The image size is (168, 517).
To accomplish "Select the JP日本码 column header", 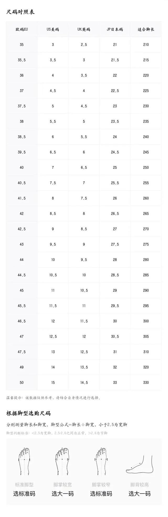I will (115, 29).
